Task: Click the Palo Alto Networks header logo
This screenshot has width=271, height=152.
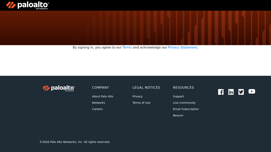Action: click(27, 5)
